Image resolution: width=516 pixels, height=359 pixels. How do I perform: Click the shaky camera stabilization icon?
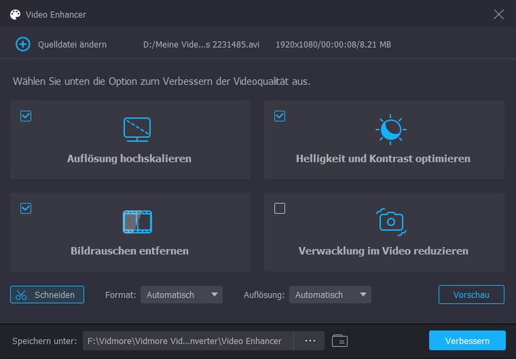(391, 222)
